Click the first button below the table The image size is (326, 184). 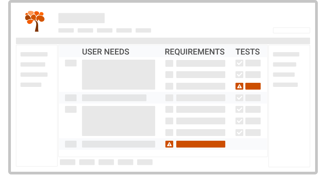click(x=68, y=162)
